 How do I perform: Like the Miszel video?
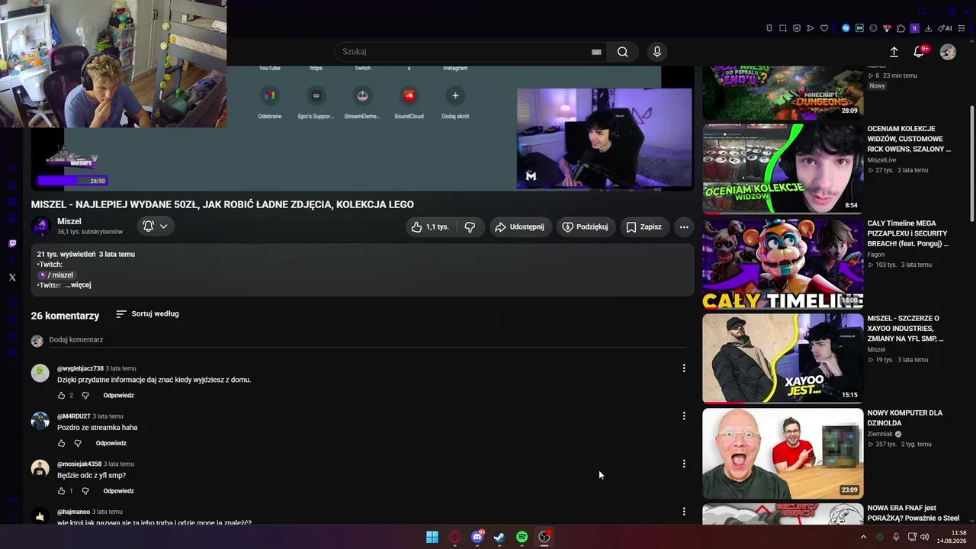[x=430, y=227]
